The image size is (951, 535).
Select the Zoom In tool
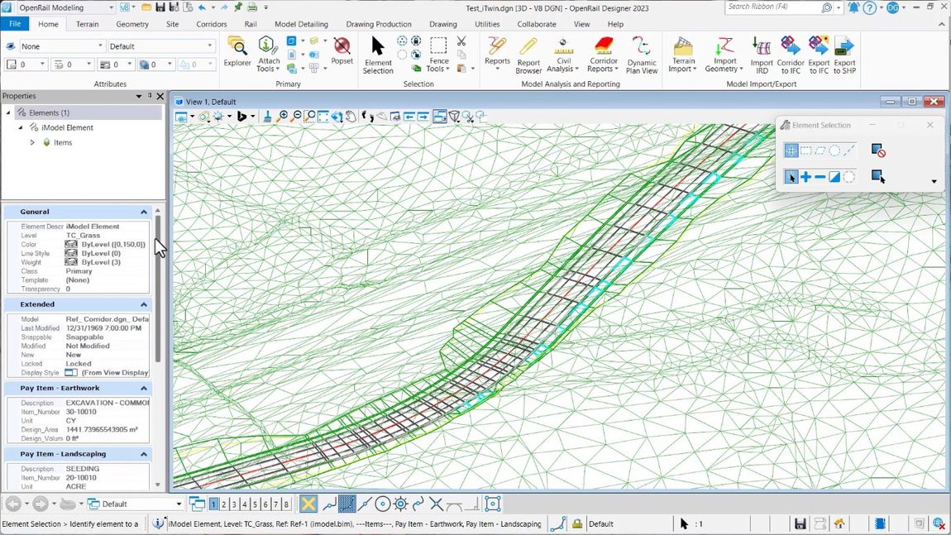(283, 115)
